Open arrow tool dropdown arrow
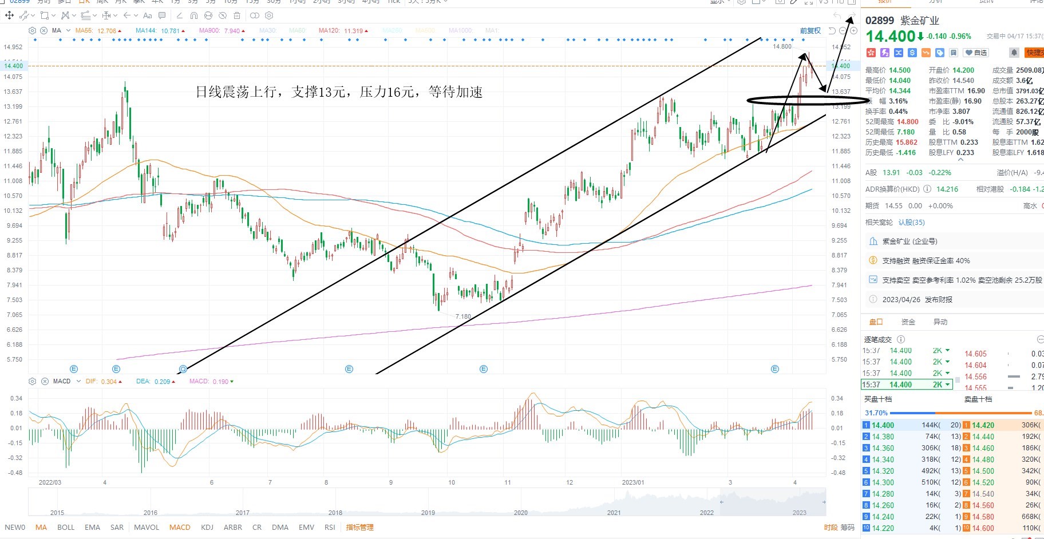 pos(136,15)
